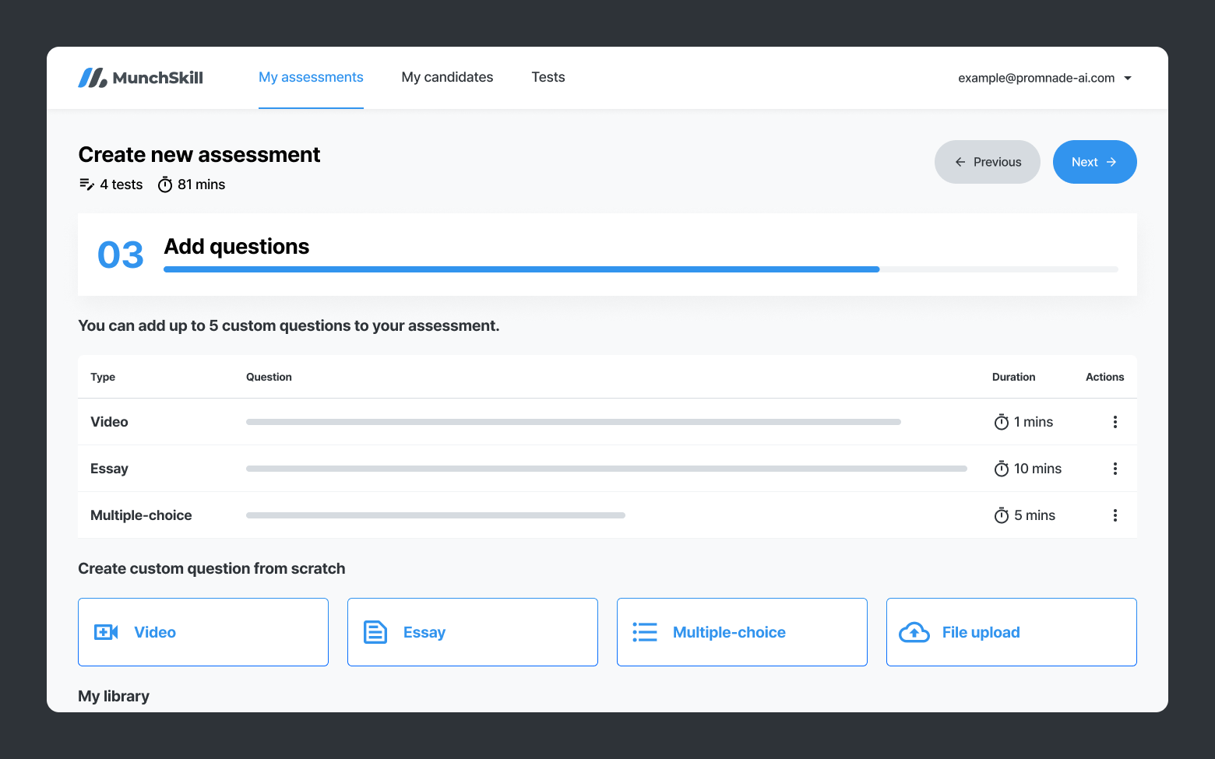Select the Essay row type label
Screen dimensions: 1215x759
pyautogui.click(x=109, y=469)
